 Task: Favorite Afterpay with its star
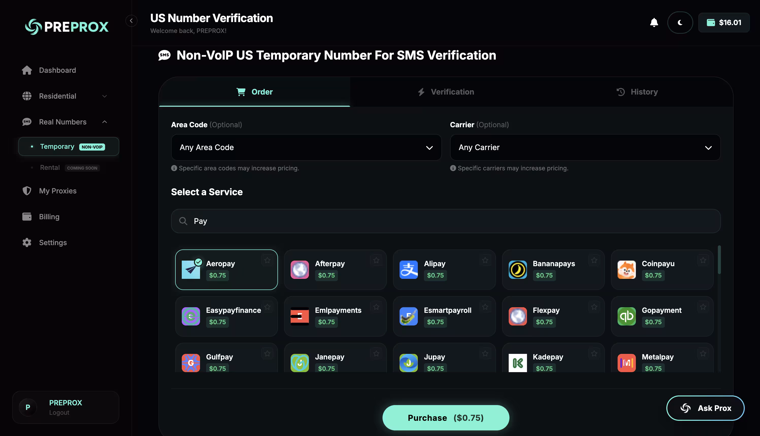click(x=376, y=260)
